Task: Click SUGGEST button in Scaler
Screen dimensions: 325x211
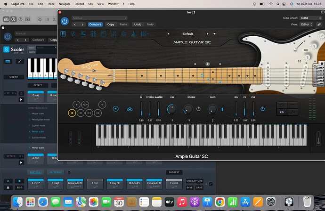Action: [174, 172]
